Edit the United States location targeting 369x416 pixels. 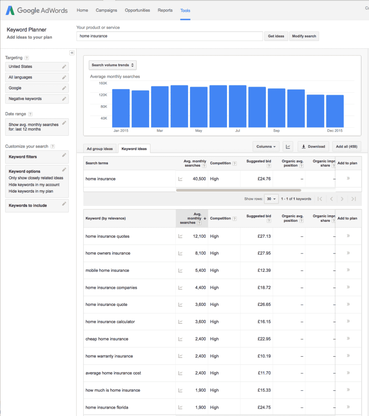[x=64, y=67]
